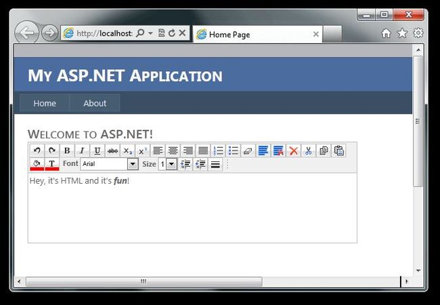This screenshot has height=305, width=440.
Task: Toggle Compatibility View in address bar
Action: (x=161, y=33)
